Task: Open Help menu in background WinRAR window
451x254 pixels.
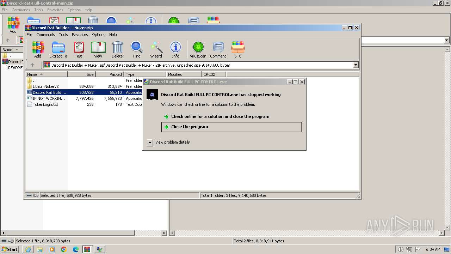Action: tap(88, 10)
